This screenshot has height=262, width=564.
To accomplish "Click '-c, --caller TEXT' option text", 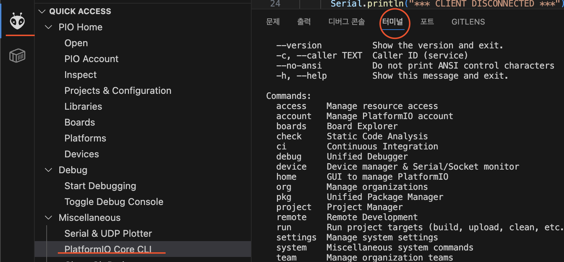I will (319, 56).
